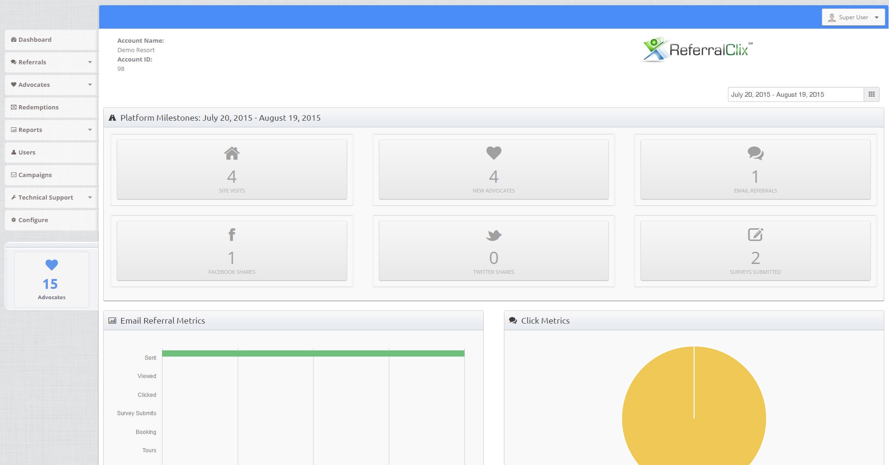Click the Reports chart icon in sidebar
The width and height of the screenshot is (889, 465).
14,130
